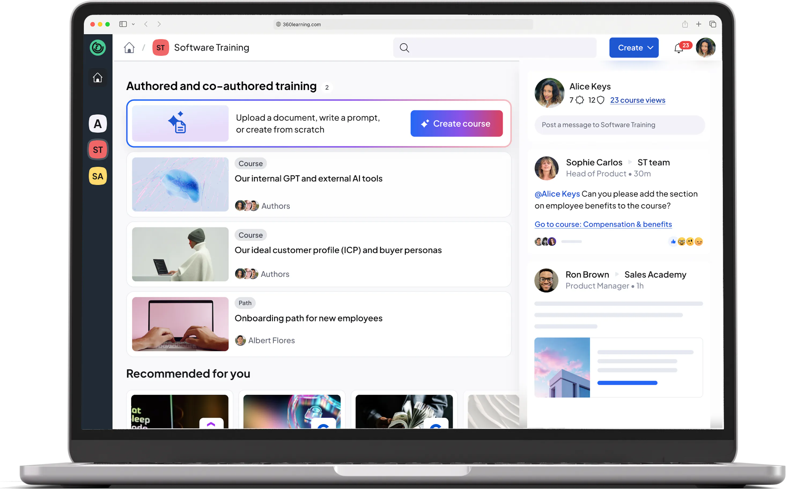Switch to the SA group in the sidebar
804x490 pixels.
pos(98,176)
